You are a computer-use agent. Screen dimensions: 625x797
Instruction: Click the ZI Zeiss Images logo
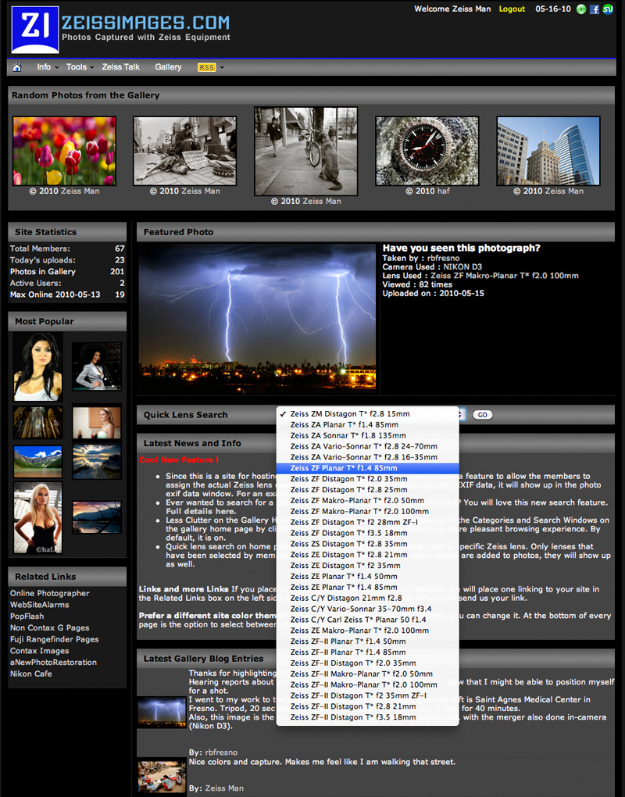click(35, 30)
